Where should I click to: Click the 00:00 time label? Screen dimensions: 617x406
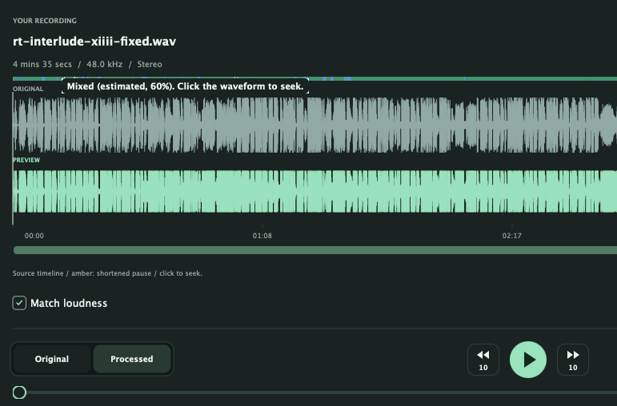tap(34, 236)
